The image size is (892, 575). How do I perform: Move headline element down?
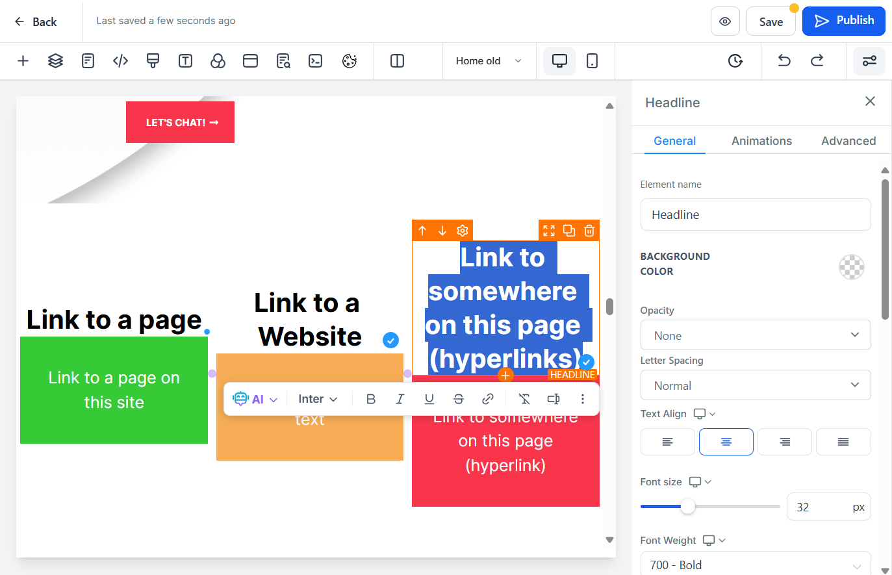pos(442,231)
